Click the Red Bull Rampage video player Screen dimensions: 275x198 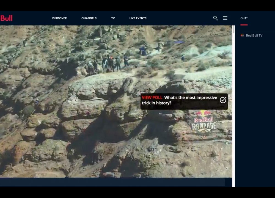point(116,101)
